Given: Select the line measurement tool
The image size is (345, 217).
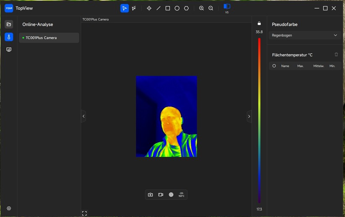Looking at the screenshot, I should tap(158, 8).
